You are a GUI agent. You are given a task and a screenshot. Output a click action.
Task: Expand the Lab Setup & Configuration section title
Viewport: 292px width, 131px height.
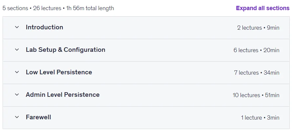(x=66, y=50)
